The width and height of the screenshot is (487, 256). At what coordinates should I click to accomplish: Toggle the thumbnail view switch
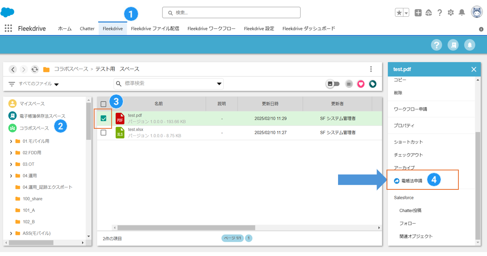(x=333, y=84)
